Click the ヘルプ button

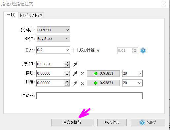click(148, 122)
